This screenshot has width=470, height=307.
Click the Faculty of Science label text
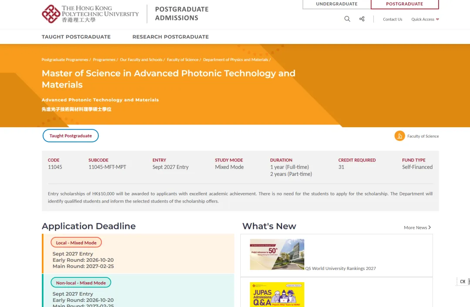(x=423, y=136)
